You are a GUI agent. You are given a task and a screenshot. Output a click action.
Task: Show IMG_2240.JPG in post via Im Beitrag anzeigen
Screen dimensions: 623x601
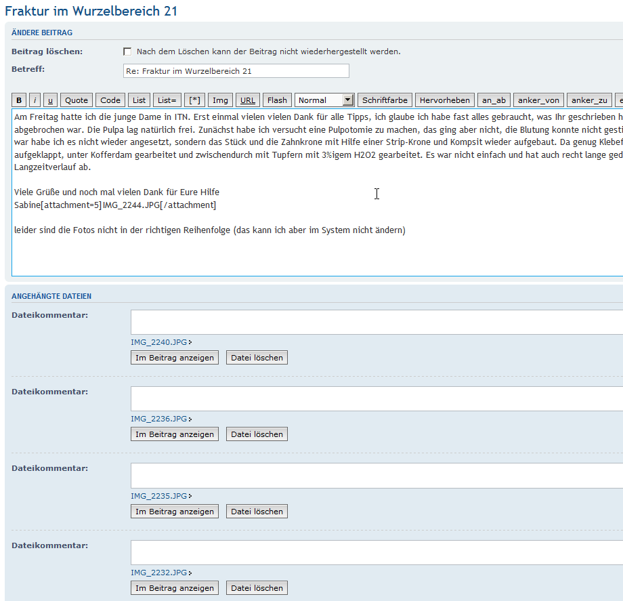point(175,358)
